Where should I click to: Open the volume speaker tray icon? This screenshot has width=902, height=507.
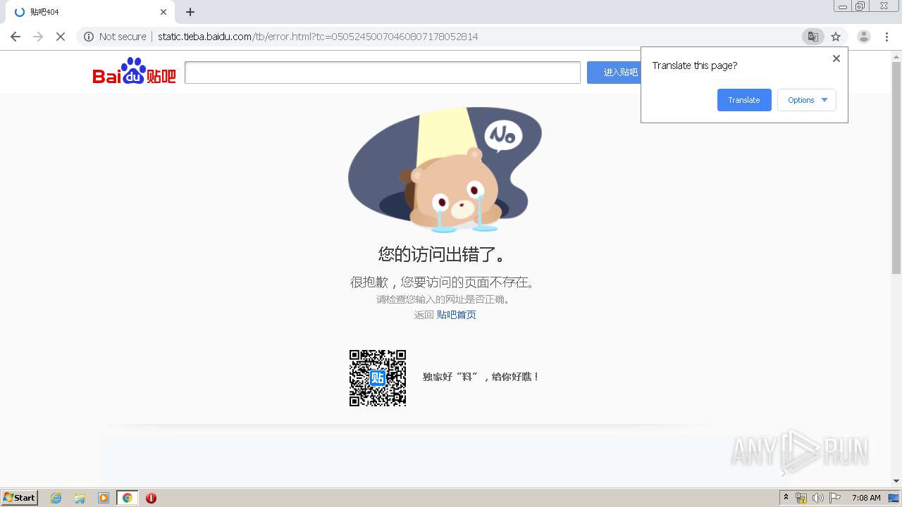818,498
